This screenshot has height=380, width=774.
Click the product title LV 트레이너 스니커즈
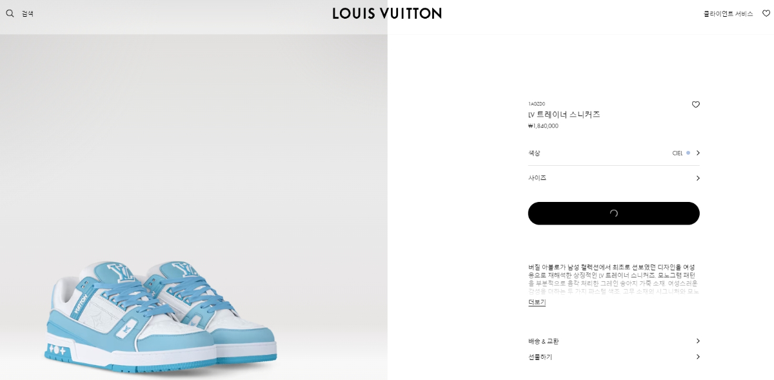[564, 115]
